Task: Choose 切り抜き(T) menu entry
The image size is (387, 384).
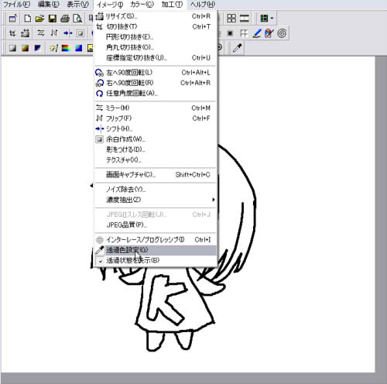Action: [156, 26]
